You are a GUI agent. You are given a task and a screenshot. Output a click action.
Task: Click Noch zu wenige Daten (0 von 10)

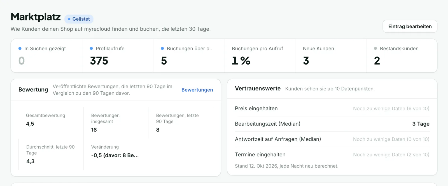click(391, 139)
